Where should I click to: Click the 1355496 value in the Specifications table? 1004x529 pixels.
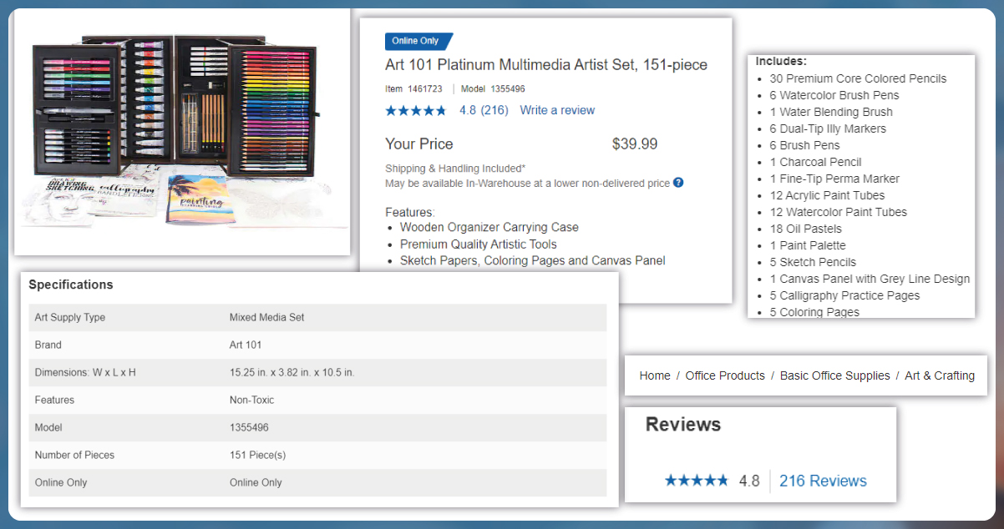(x=249, y=427)
